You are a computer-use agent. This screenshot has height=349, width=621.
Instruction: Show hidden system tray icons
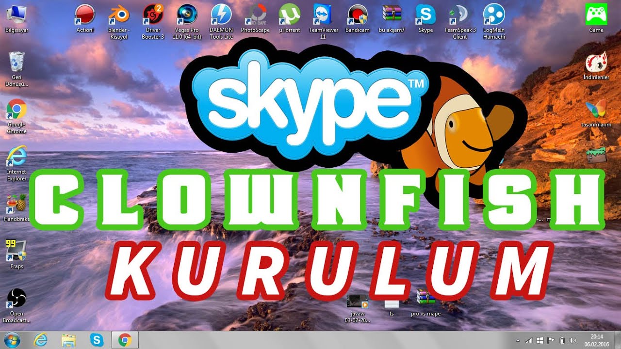[x=518, y=340]
